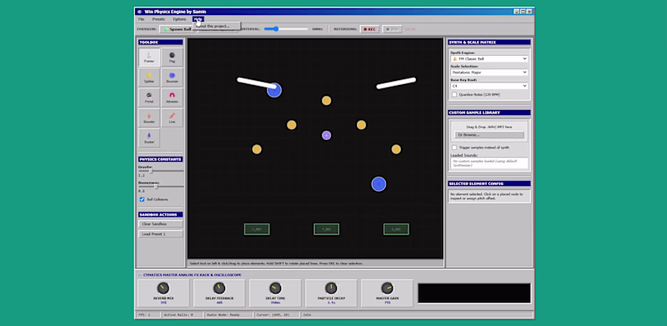Click the Drag & Drop sample zone
Screen dimensions: 667x326
tap(489, 131)
